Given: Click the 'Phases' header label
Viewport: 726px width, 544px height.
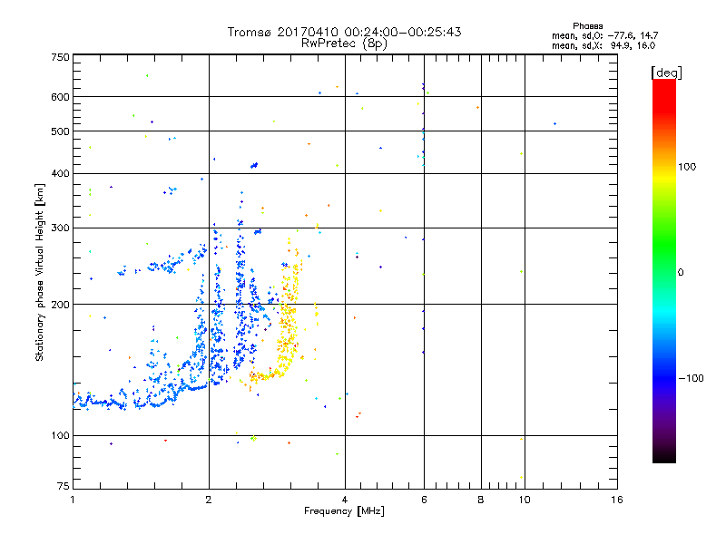Looking at the screenshot, I should pyautogui.click(x=587, y=26).
